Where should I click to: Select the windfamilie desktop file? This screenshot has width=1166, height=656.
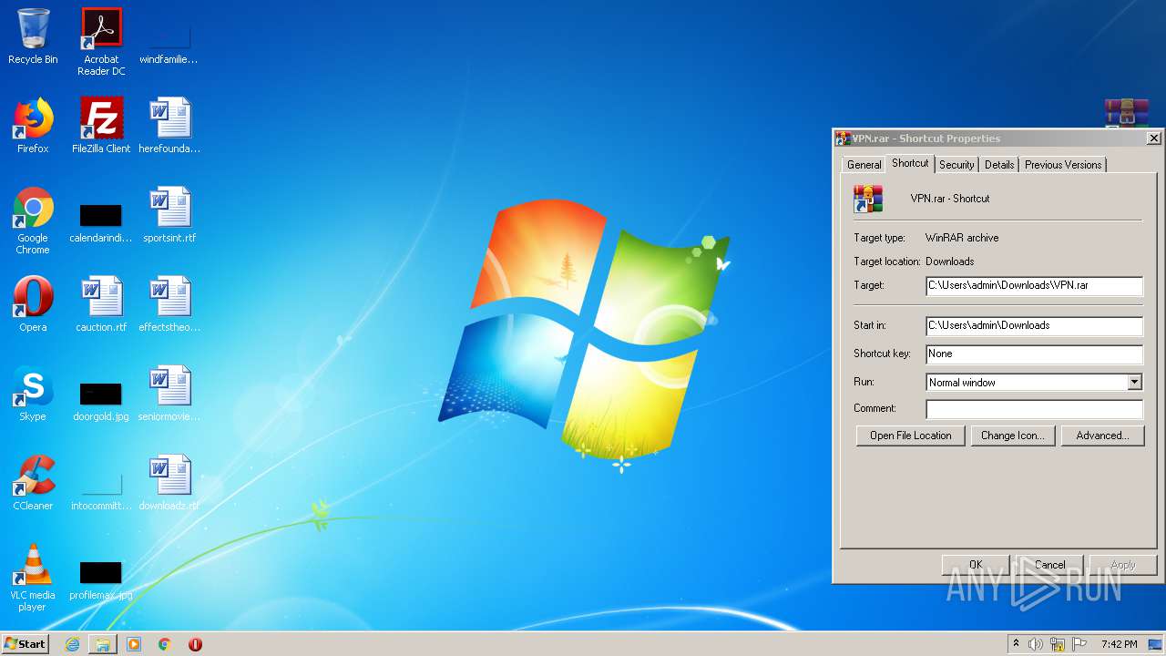[169, 44]
